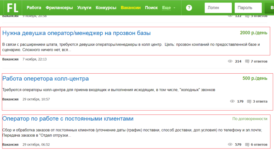Click the 6 ответов replies link
274x151 pixels.
point(259,145)
